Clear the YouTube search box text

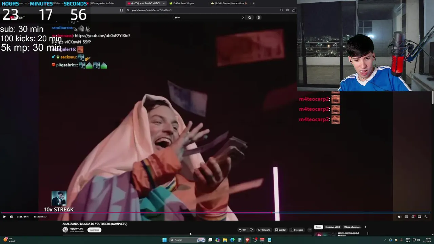243,18
